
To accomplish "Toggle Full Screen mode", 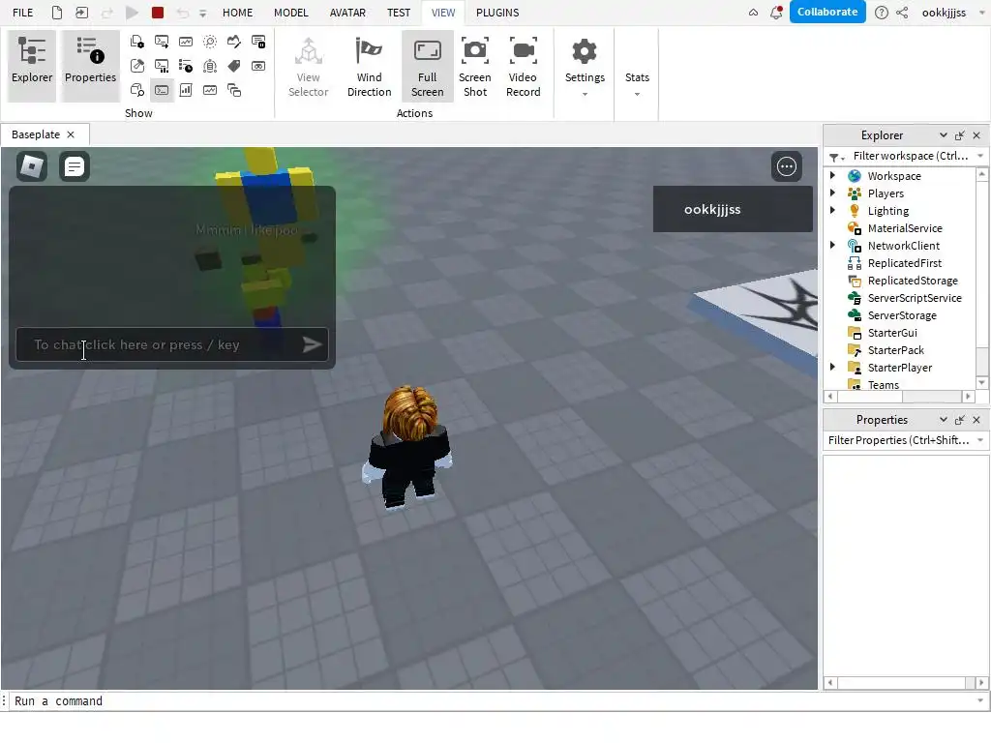I will [427, 67].
